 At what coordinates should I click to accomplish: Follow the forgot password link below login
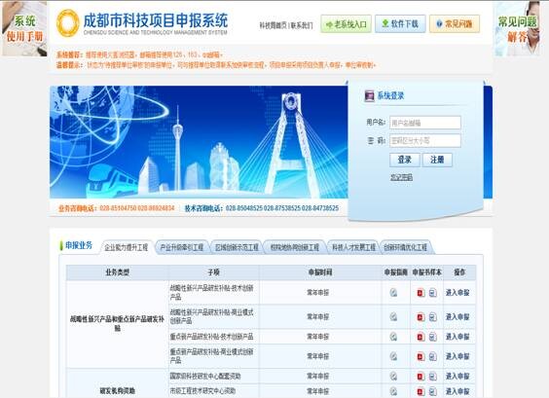pyautogui.click(x=401, y=177)
